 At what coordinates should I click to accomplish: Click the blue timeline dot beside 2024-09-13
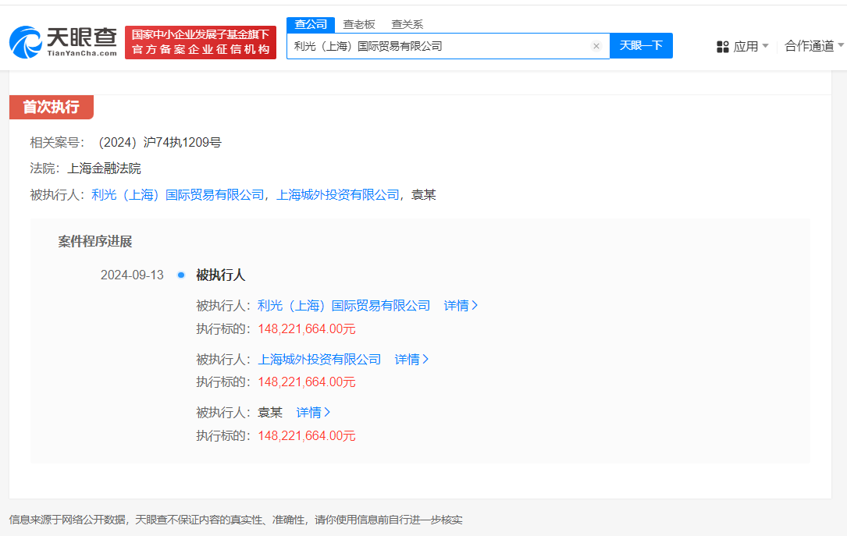pos(180,275)
